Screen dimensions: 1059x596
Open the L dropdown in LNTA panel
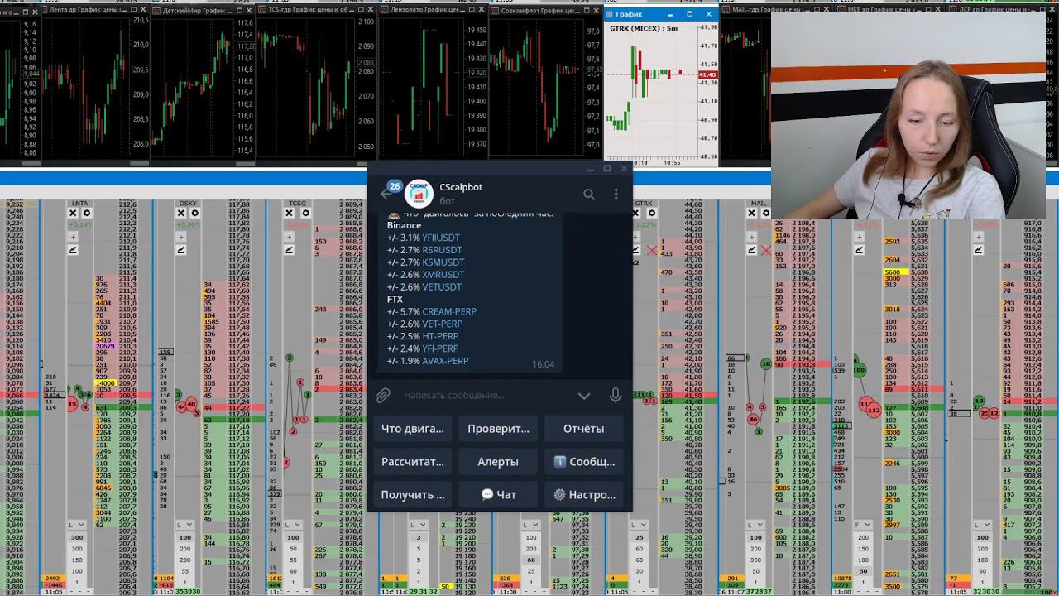76,525
